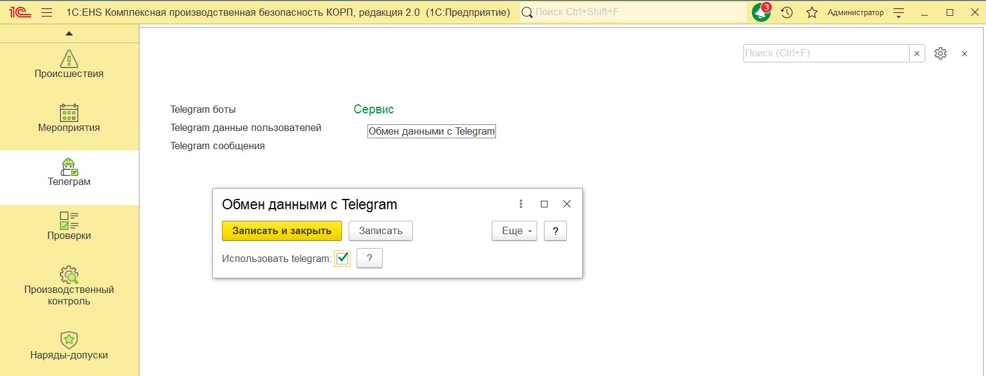Click the Записать button
986x376 pixels.
click(x=380, y=231)
